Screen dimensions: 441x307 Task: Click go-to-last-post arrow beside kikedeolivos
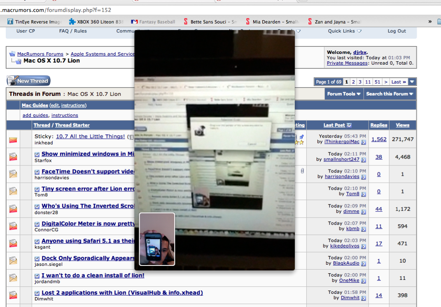click(x=363, y=247)
